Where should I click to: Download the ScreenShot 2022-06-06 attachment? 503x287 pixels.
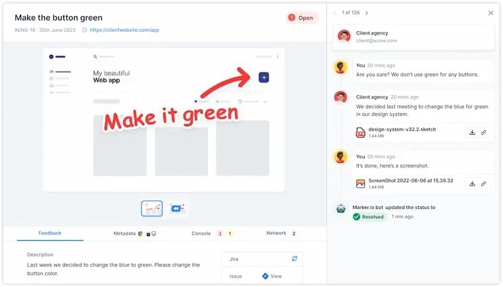pyautogui.click(x=472, y=183)
